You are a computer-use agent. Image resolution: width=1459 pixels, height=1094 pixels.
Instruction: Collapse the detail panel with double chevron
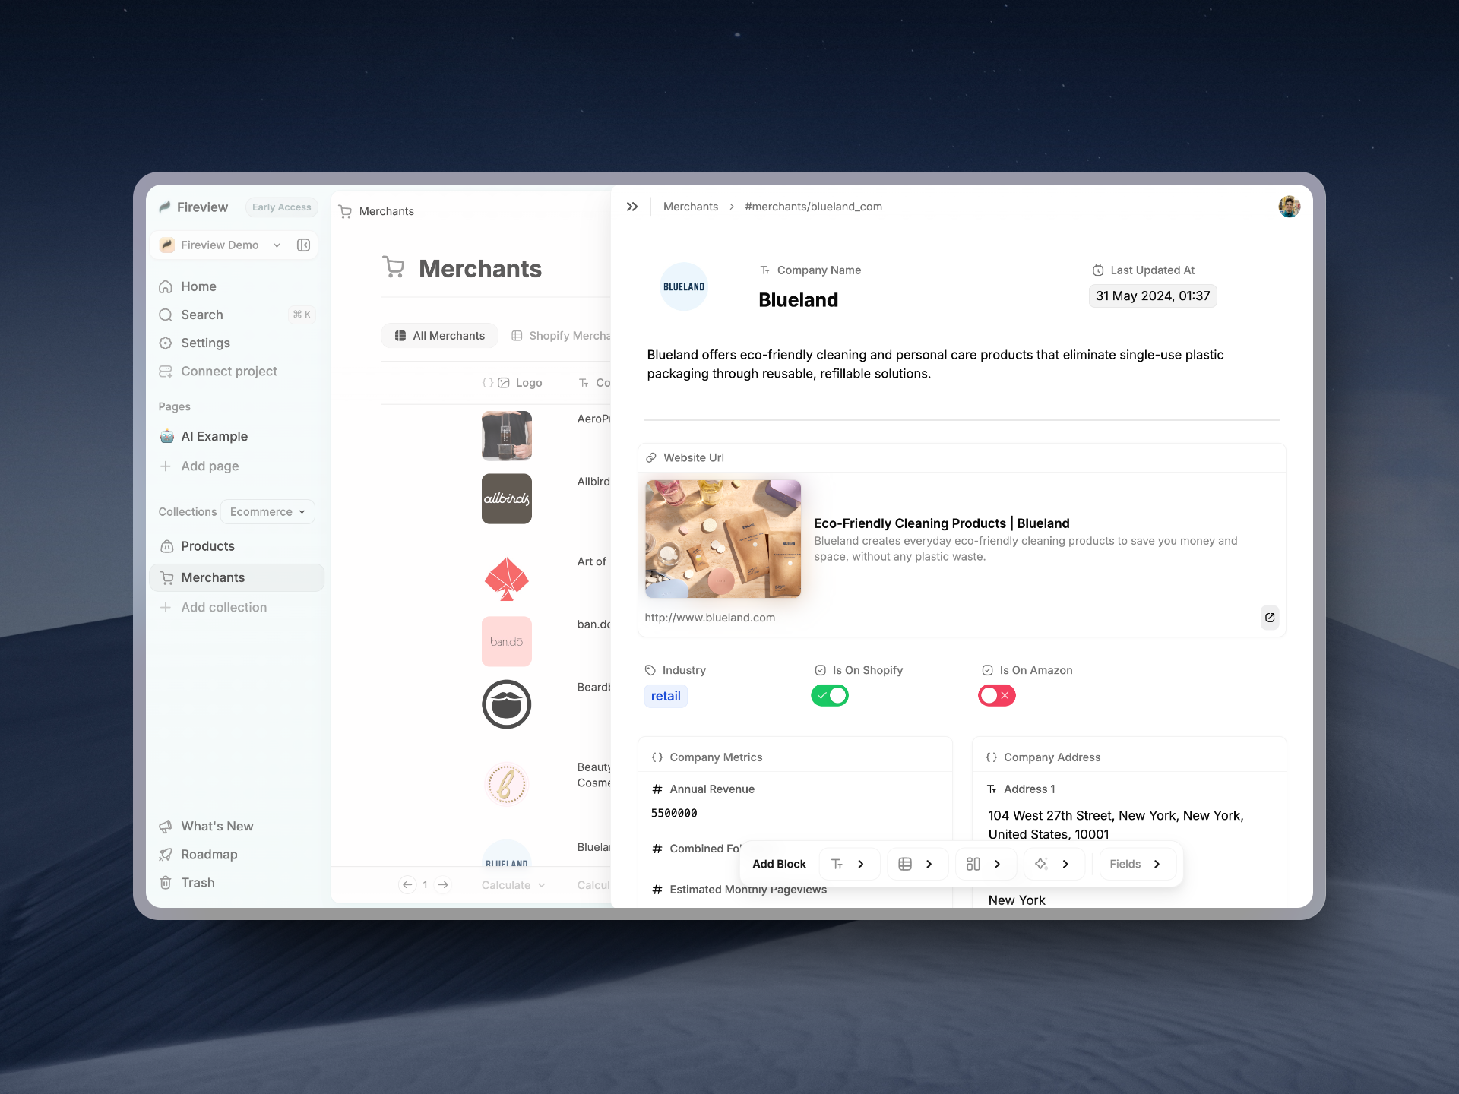[631, 207]
